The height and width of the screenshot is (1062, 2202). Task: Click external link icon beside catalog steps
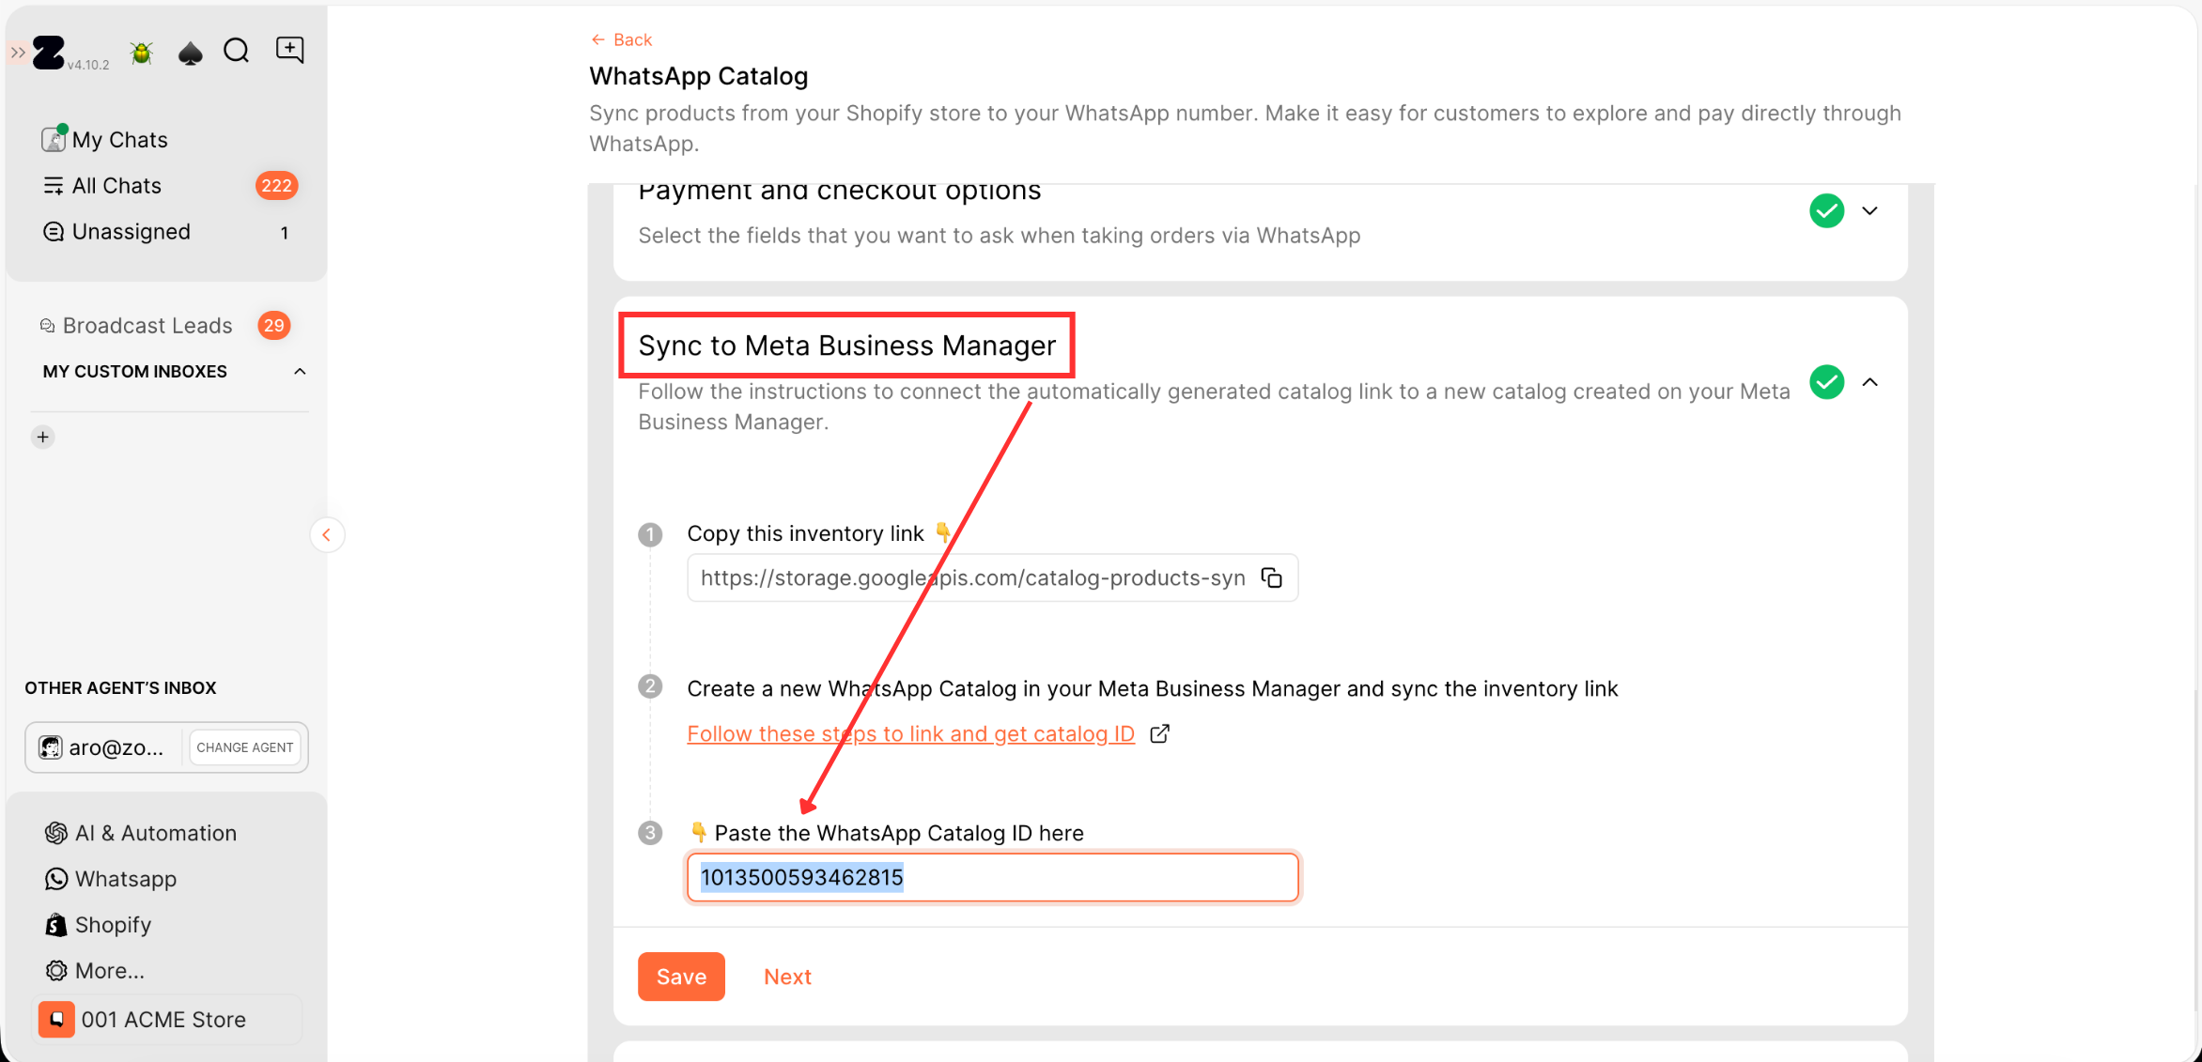tap(1160, 733)
